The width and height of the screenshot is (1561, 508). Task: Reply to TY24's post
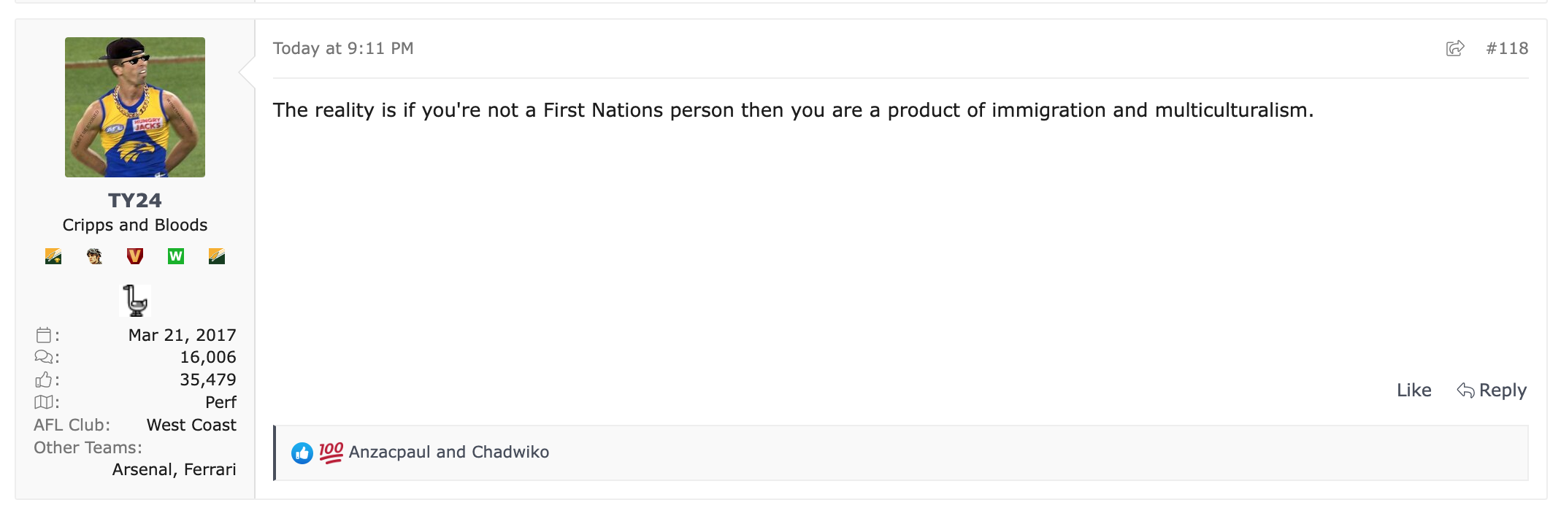point(1492,390)
